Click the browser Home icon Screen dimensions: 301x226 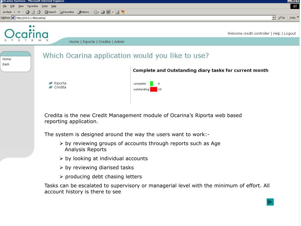coord(39,12)
